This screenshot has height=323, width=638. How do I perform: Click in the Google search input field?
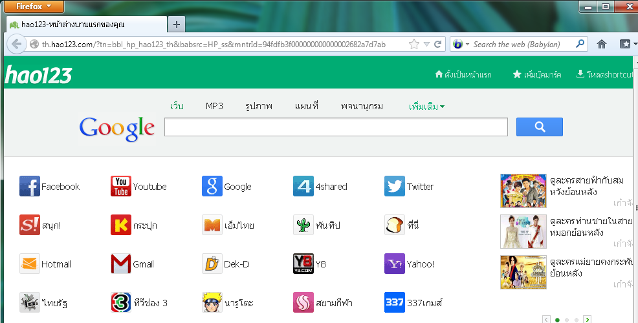[336, 127]
